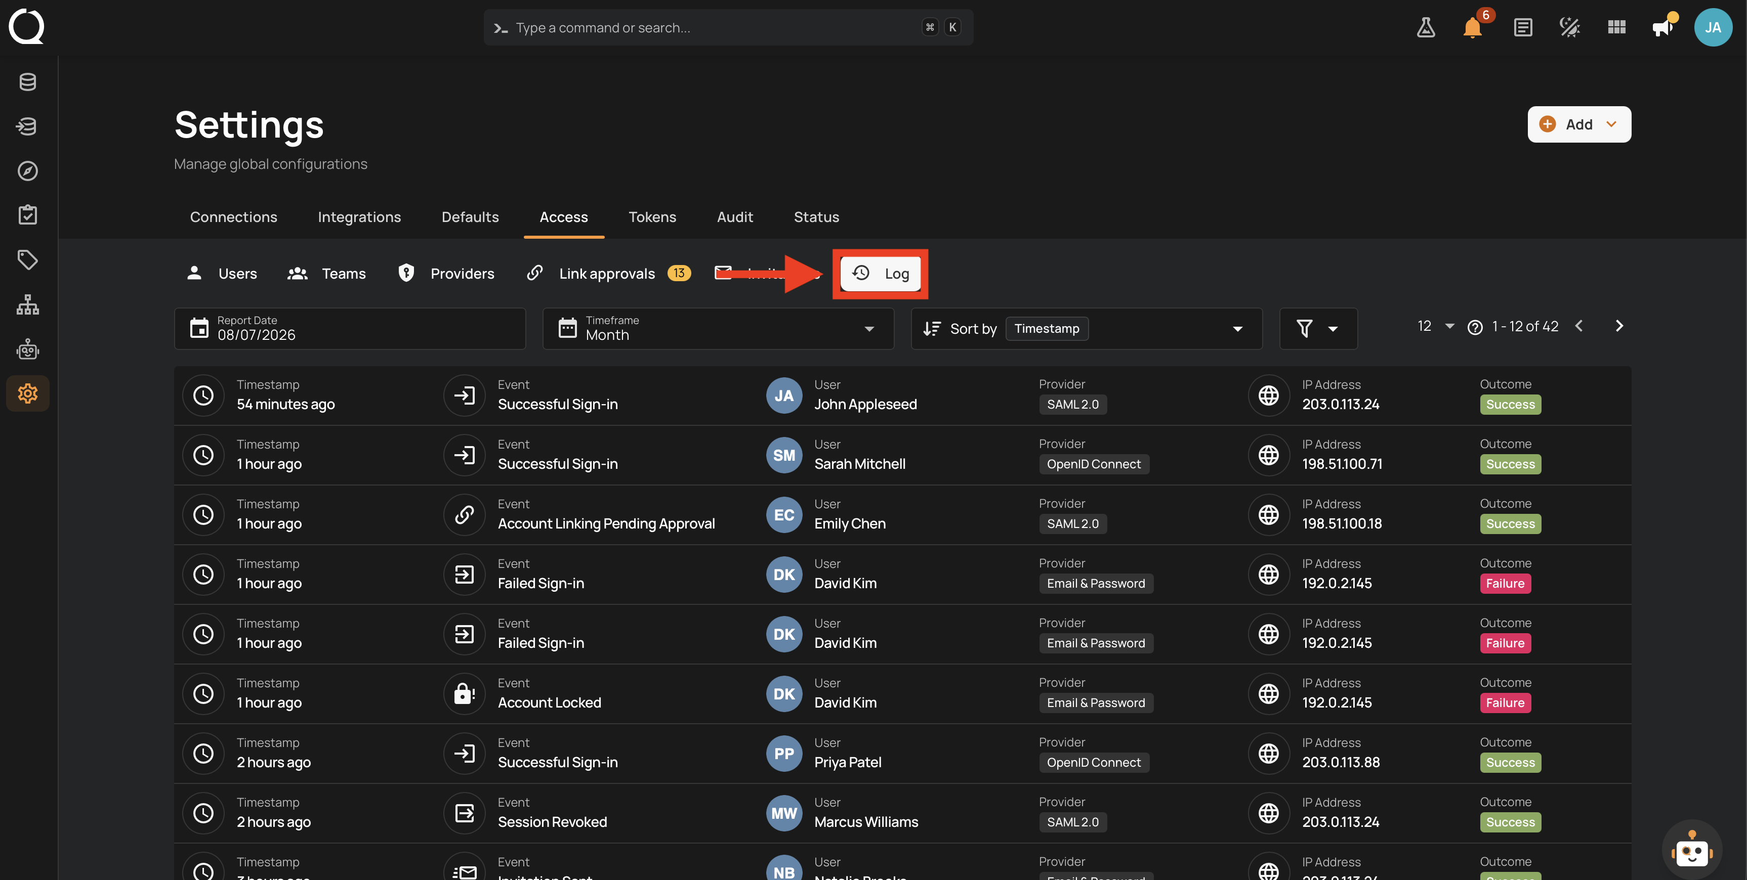Image resolution: width=1747 pixels, height=880 pixels.
Task: Open the Sort by Timestamp dropdown
Action: tap(1087, 328)
